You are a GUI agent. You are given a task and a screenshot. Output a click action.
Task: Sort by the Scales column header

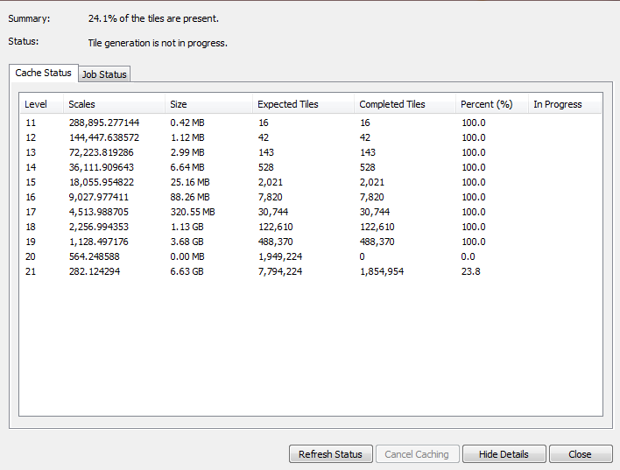click(114, 104)
